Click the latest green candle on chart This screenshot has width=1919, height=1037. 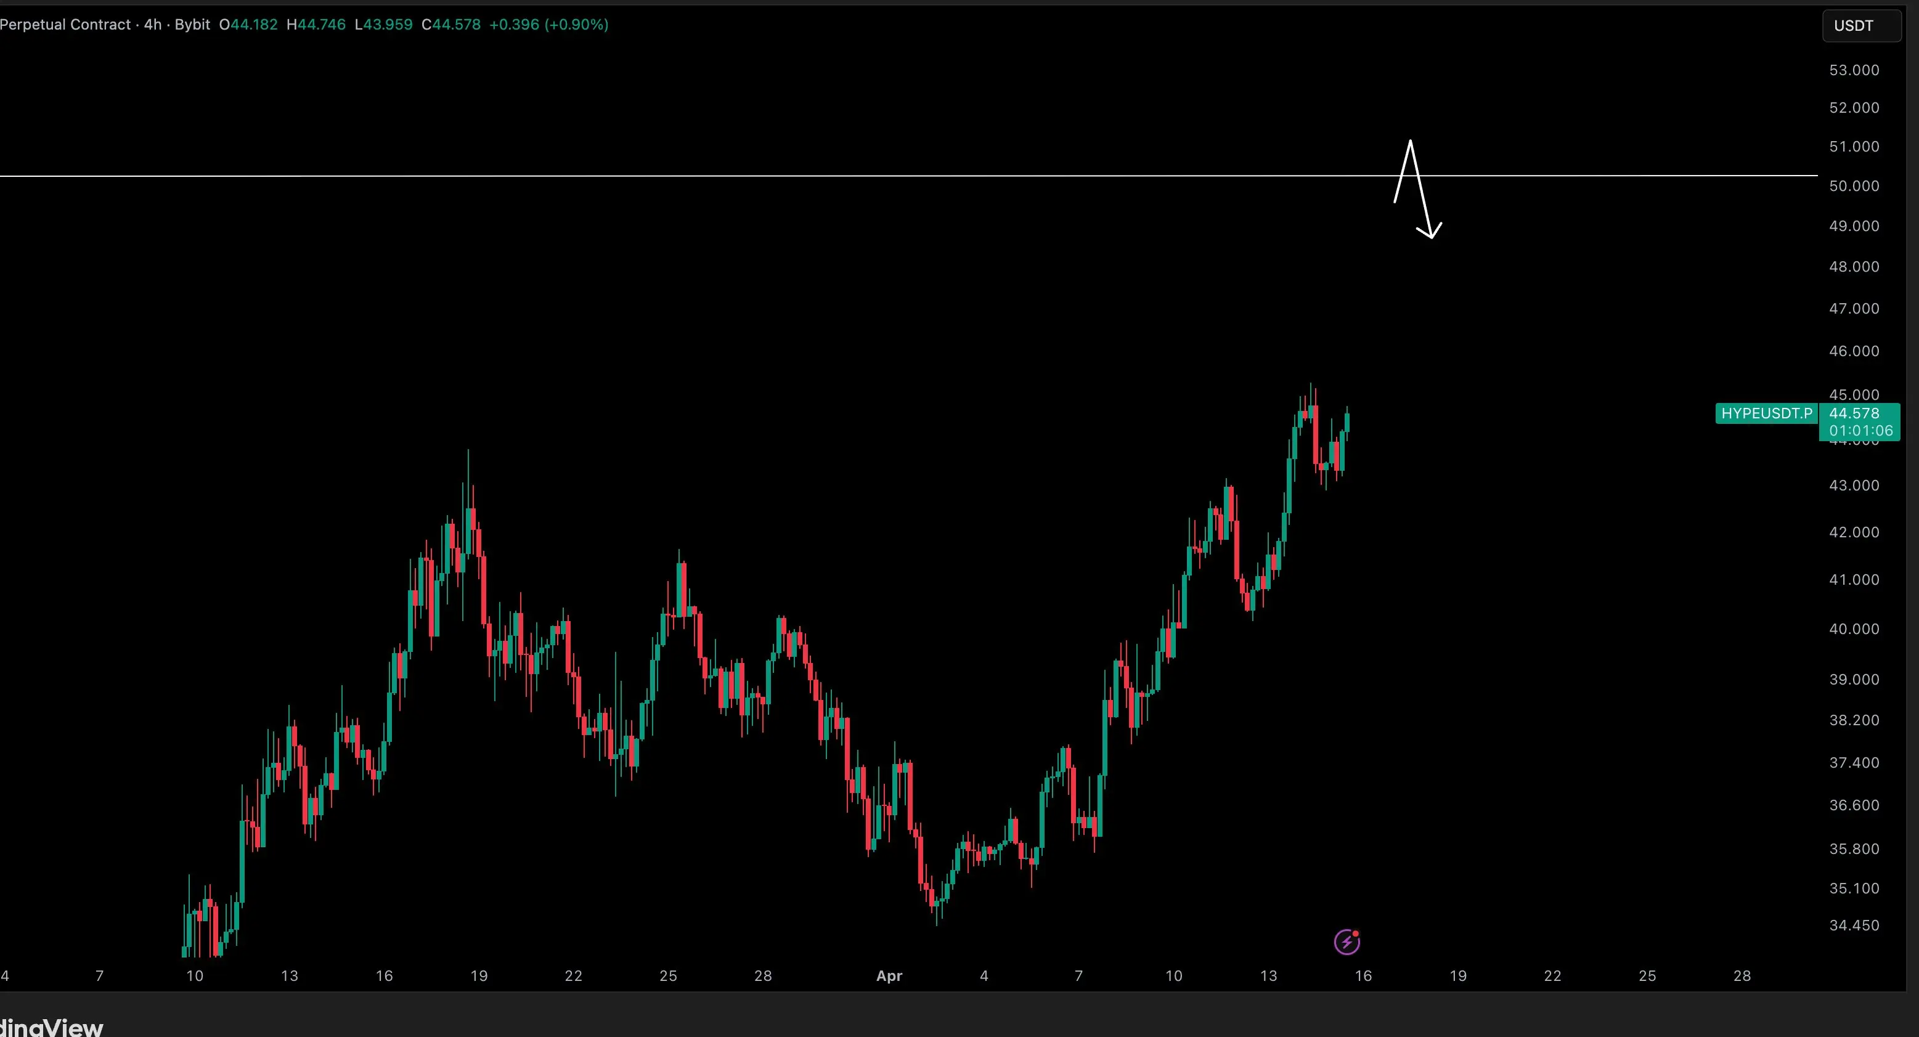1347,423
